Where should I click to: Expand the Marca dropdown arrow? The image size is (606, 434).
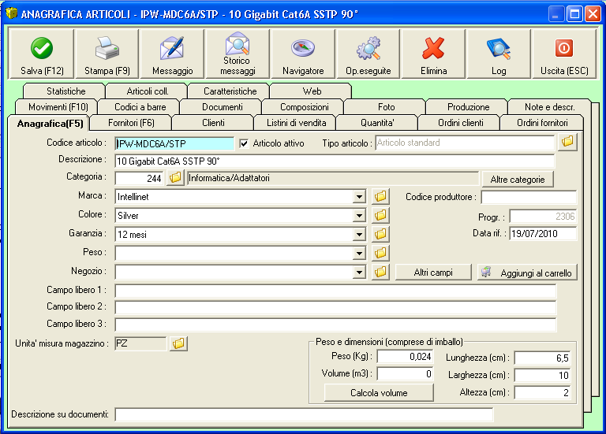(359, 197)
